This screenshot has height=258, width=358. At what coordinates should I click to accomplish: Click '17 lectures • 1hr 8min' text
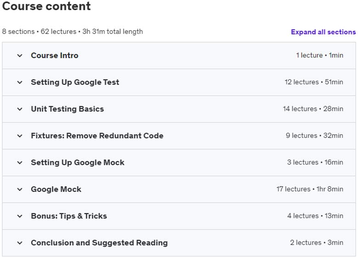tap(310, 189)
